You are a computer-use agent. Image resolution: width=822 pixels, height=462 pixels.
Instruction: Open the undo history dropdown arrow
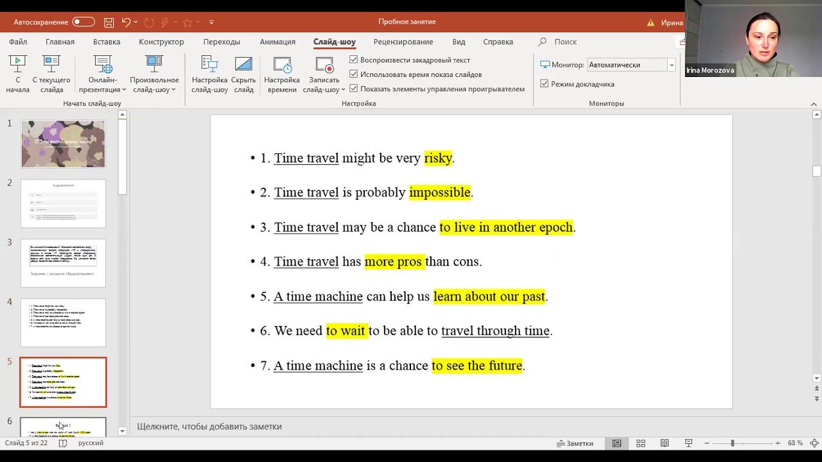pyautogui.click(x=136, y=22)
